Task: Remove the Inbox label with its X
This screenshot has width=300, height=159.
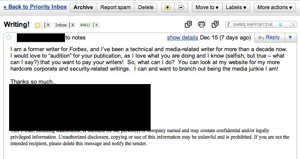Action: coord(73,25)
